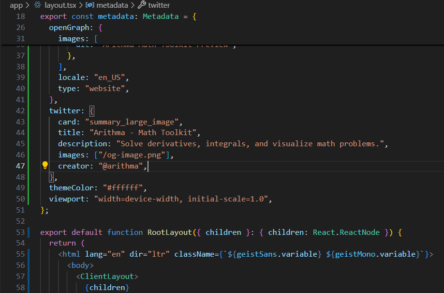
Task: Click line number 53 in the gutter
Action: click(20, 232)
